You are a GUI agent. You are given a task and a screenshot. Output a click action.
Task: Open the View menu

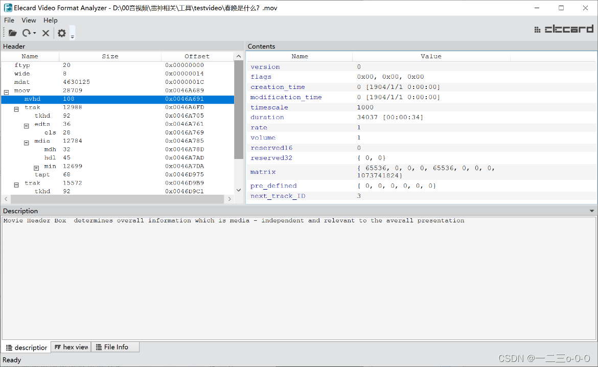(x=29, y=20)
